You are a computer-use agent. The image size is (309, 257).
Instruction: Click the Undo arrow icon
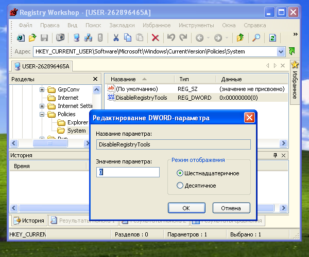[171, 38]
